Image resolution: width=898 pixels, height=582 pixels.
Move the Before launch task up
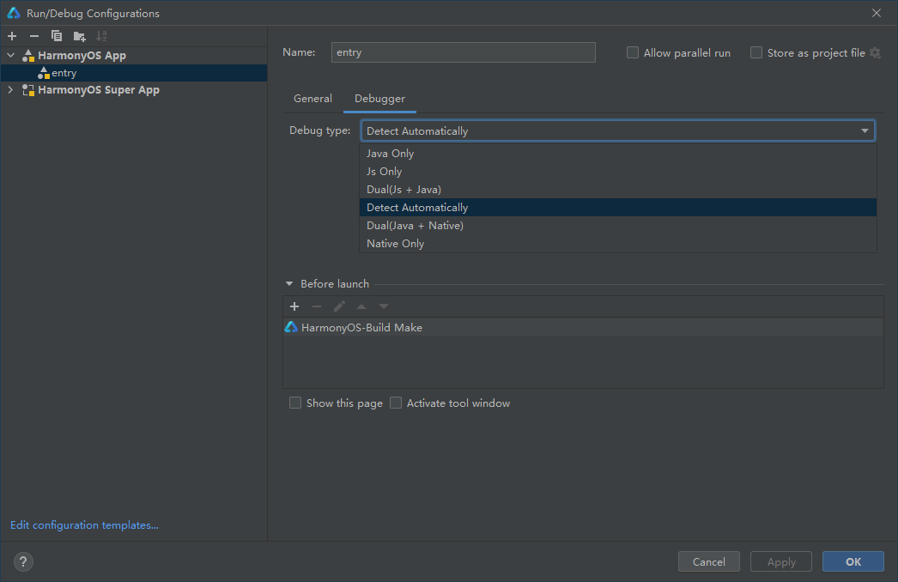tap(361, 306)
